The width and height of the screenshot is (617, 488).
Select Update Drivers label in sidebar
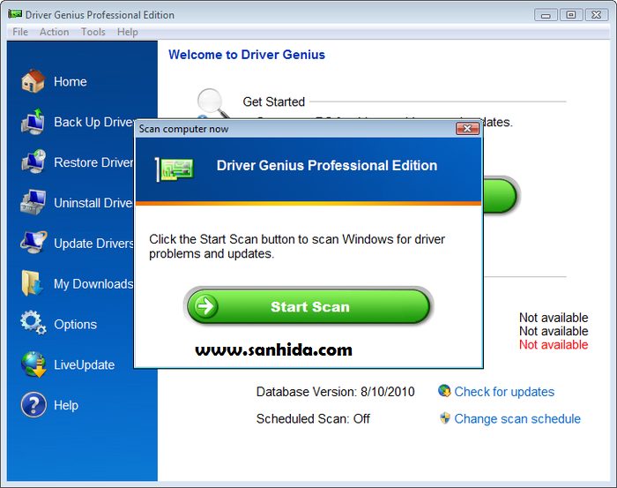93,244
